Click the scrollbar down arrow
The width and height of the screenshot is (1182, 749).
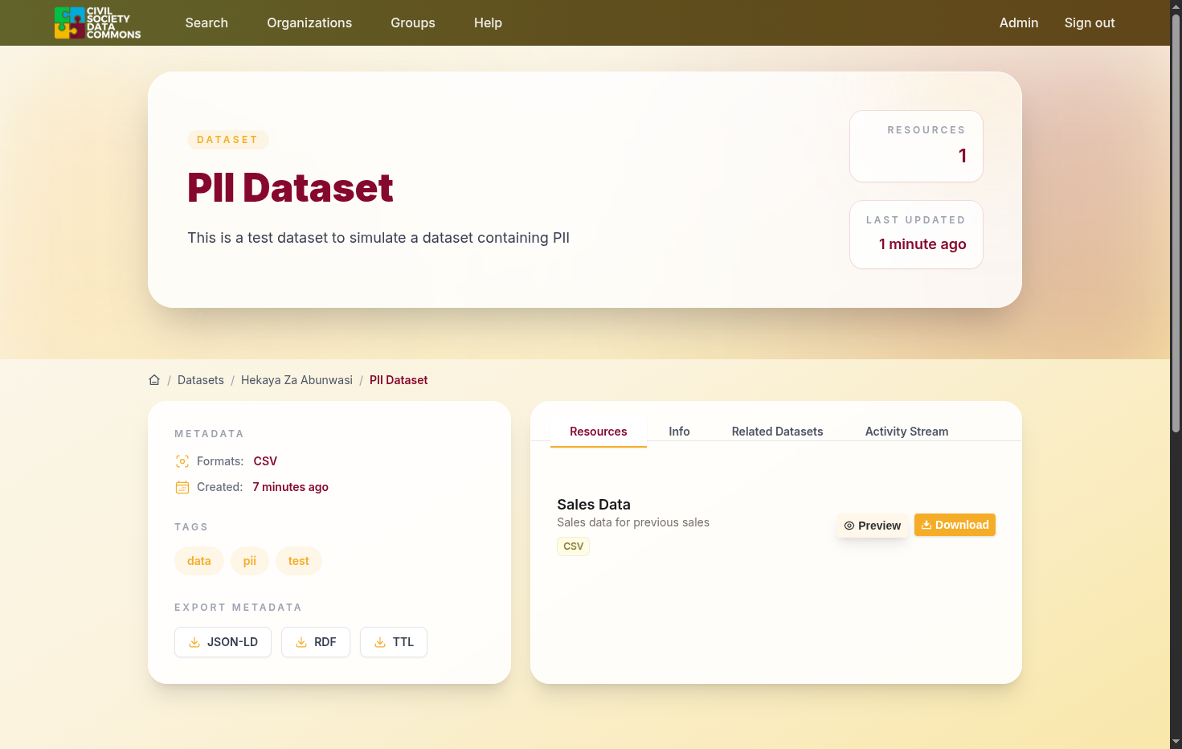click(x=1176, y=742)
